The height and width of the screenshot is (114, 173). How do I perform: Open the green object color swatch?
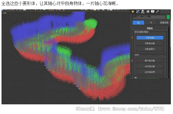click(x=168, y=17)
